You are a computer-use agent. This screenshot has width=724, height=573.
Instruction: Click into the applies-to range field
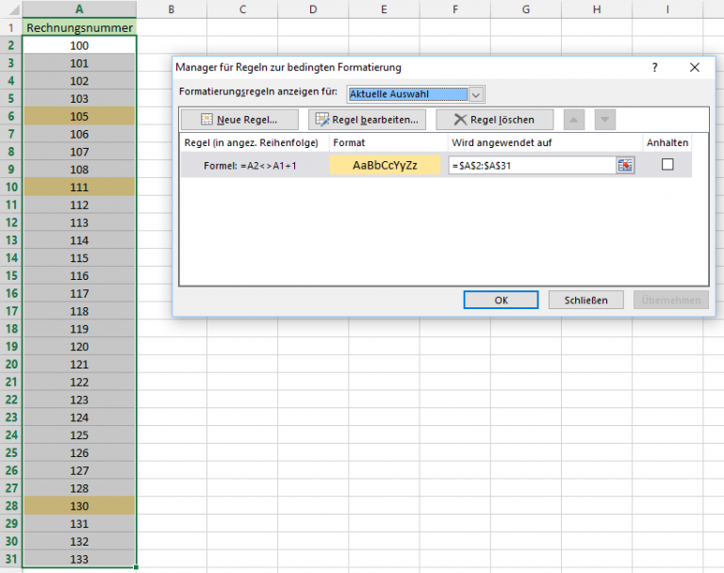tap(531, 165)
